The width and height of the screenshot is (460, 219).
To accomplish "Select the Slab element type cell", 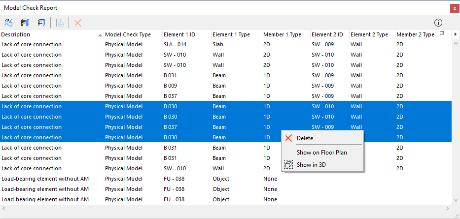I will 218,44.
